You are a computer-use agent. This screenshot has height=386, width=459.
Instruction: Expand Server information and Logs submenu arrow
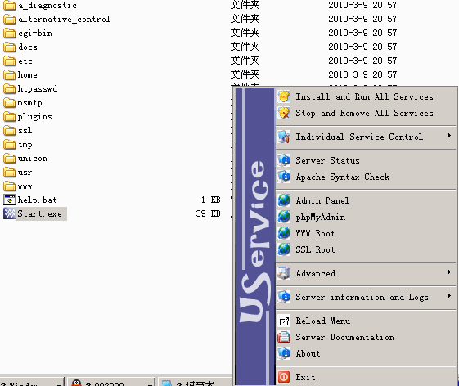(449, 296)
